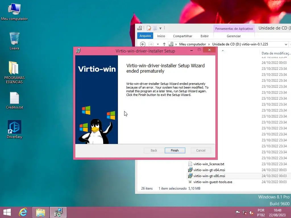
Task: Click Unidade de CD (D:) path segment
Action: [240, 44]
